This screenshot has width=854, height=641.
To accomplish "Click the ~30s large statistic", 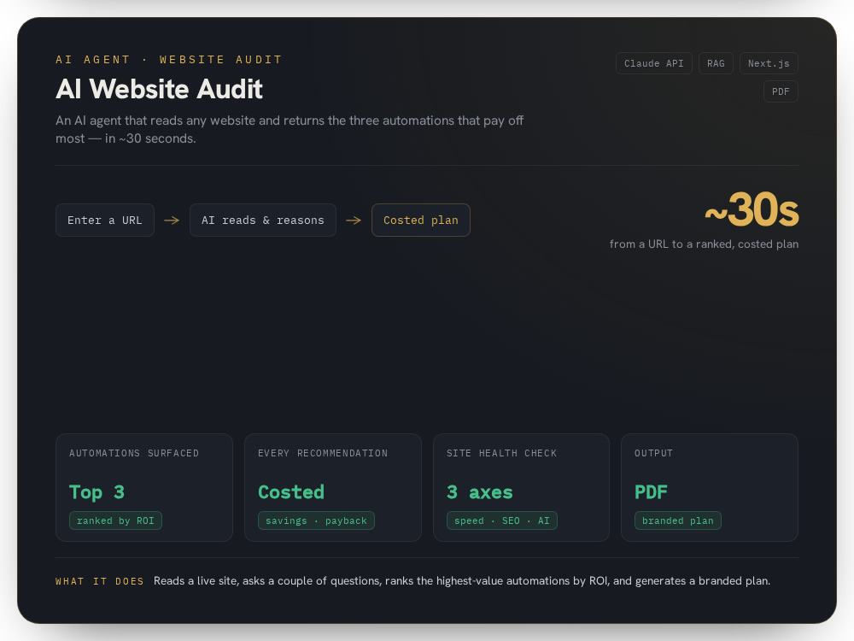I will pos(752,209).
